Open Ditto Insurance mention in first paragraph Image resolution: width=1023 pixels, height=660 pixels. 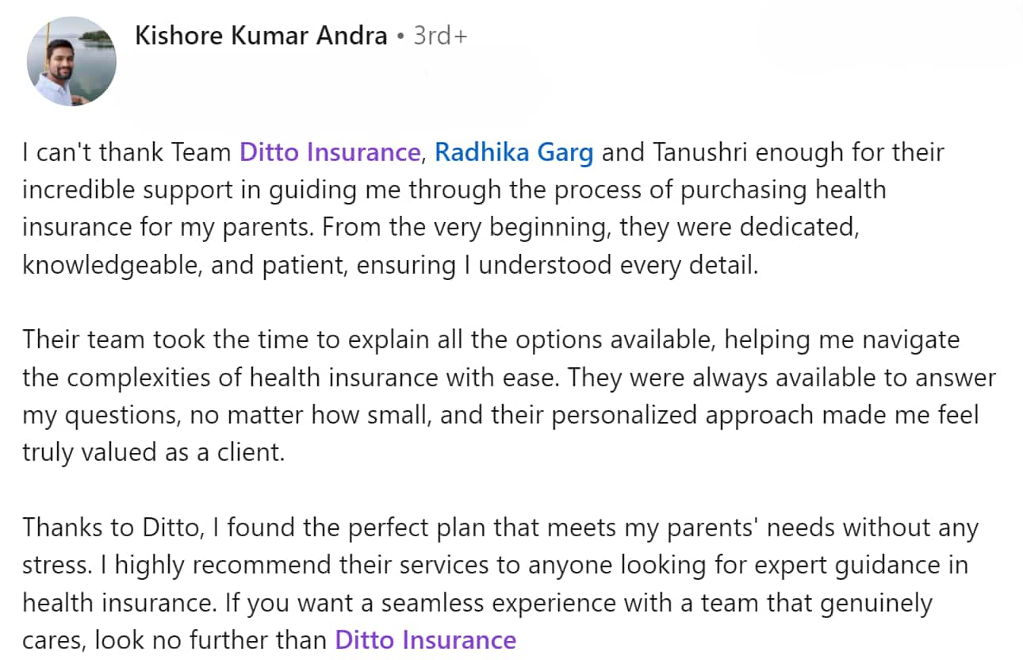click(329, 152)
